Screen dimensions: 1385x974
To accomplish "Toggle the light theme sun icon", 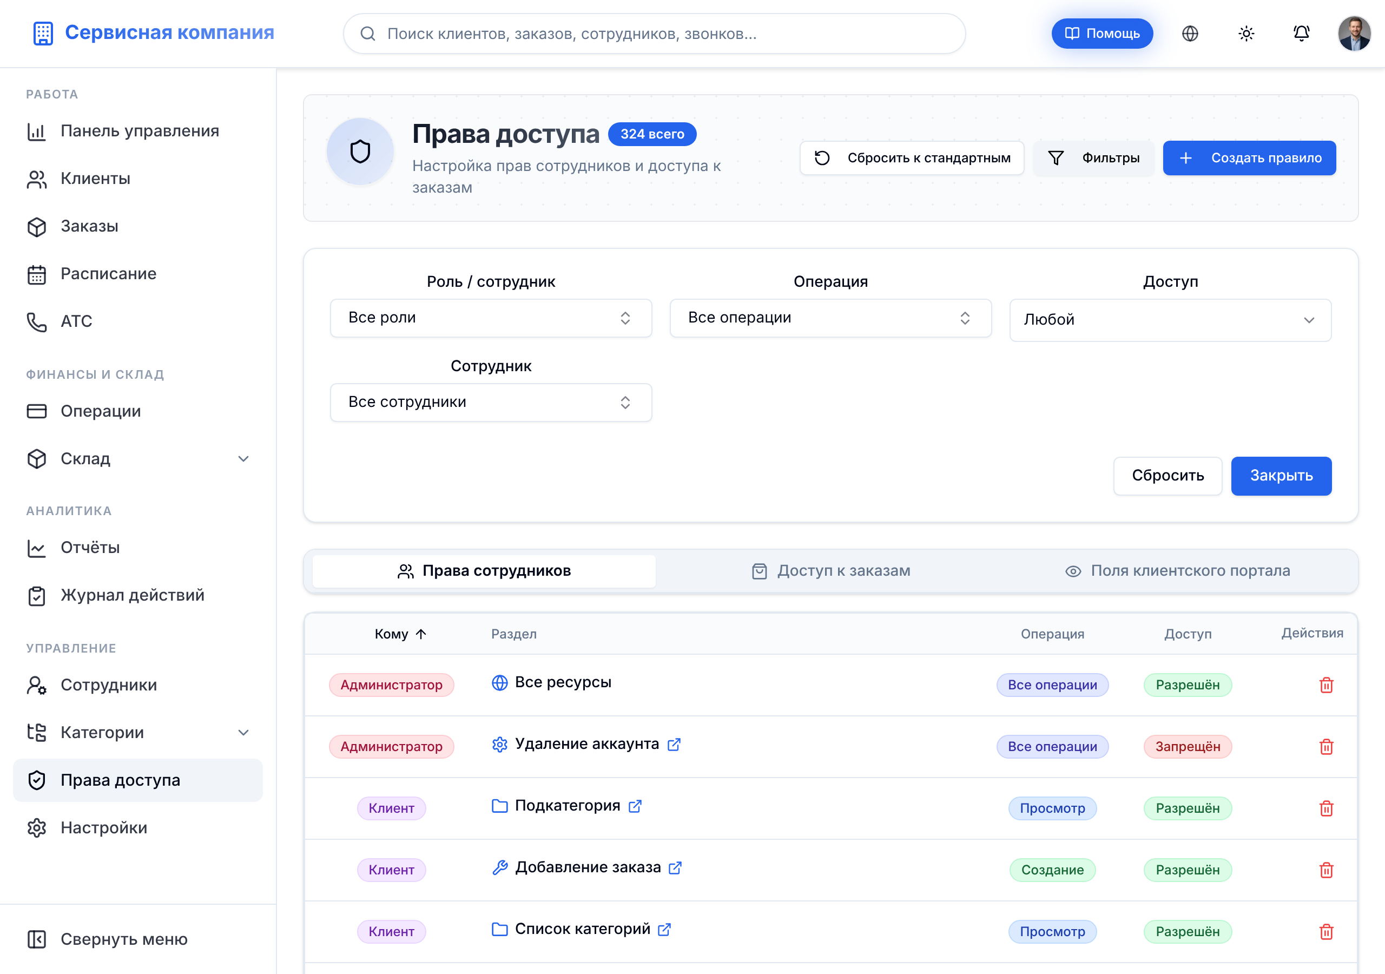I will tap(1245, 34).
